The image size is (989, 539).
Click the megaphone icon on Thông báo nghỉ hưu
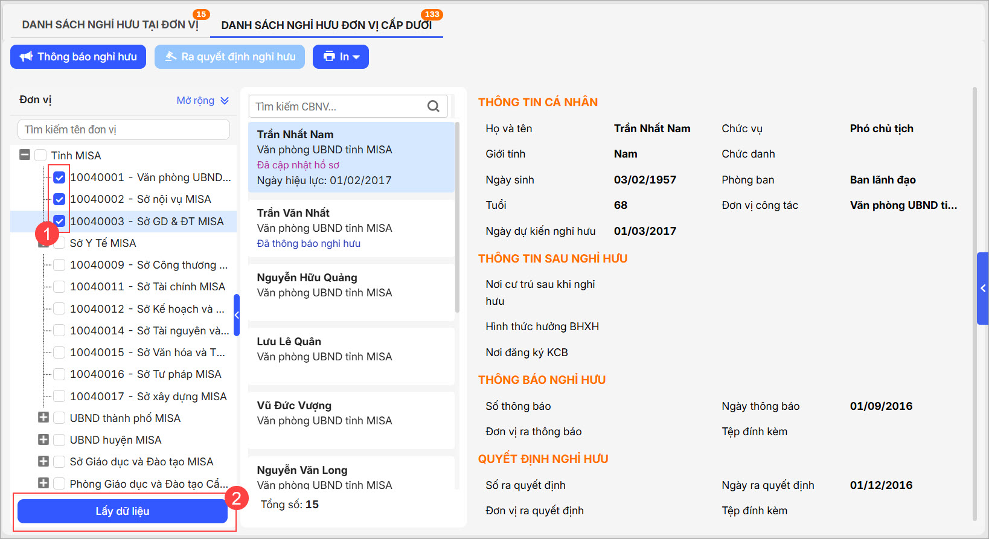click(x=26, y=57)
